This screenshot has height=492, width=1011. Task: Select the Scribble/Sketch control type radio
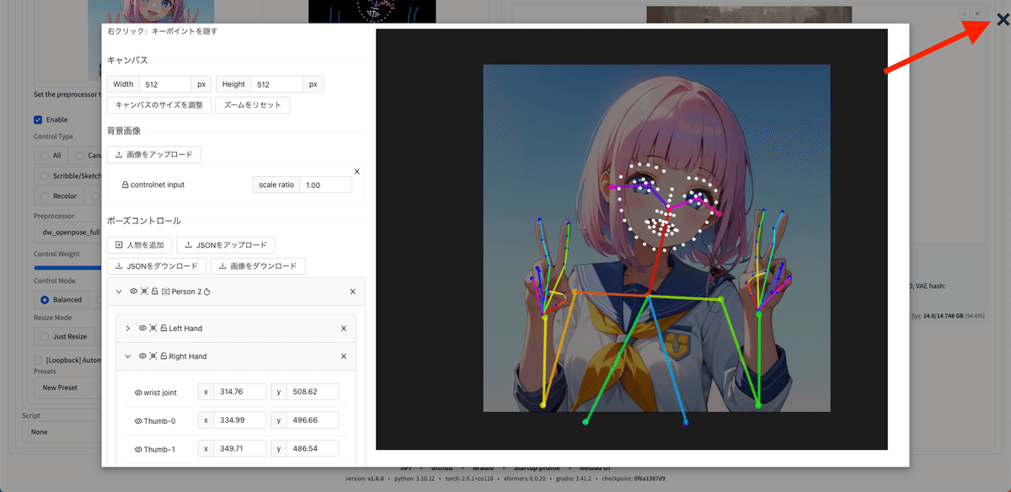click(44, 176)
